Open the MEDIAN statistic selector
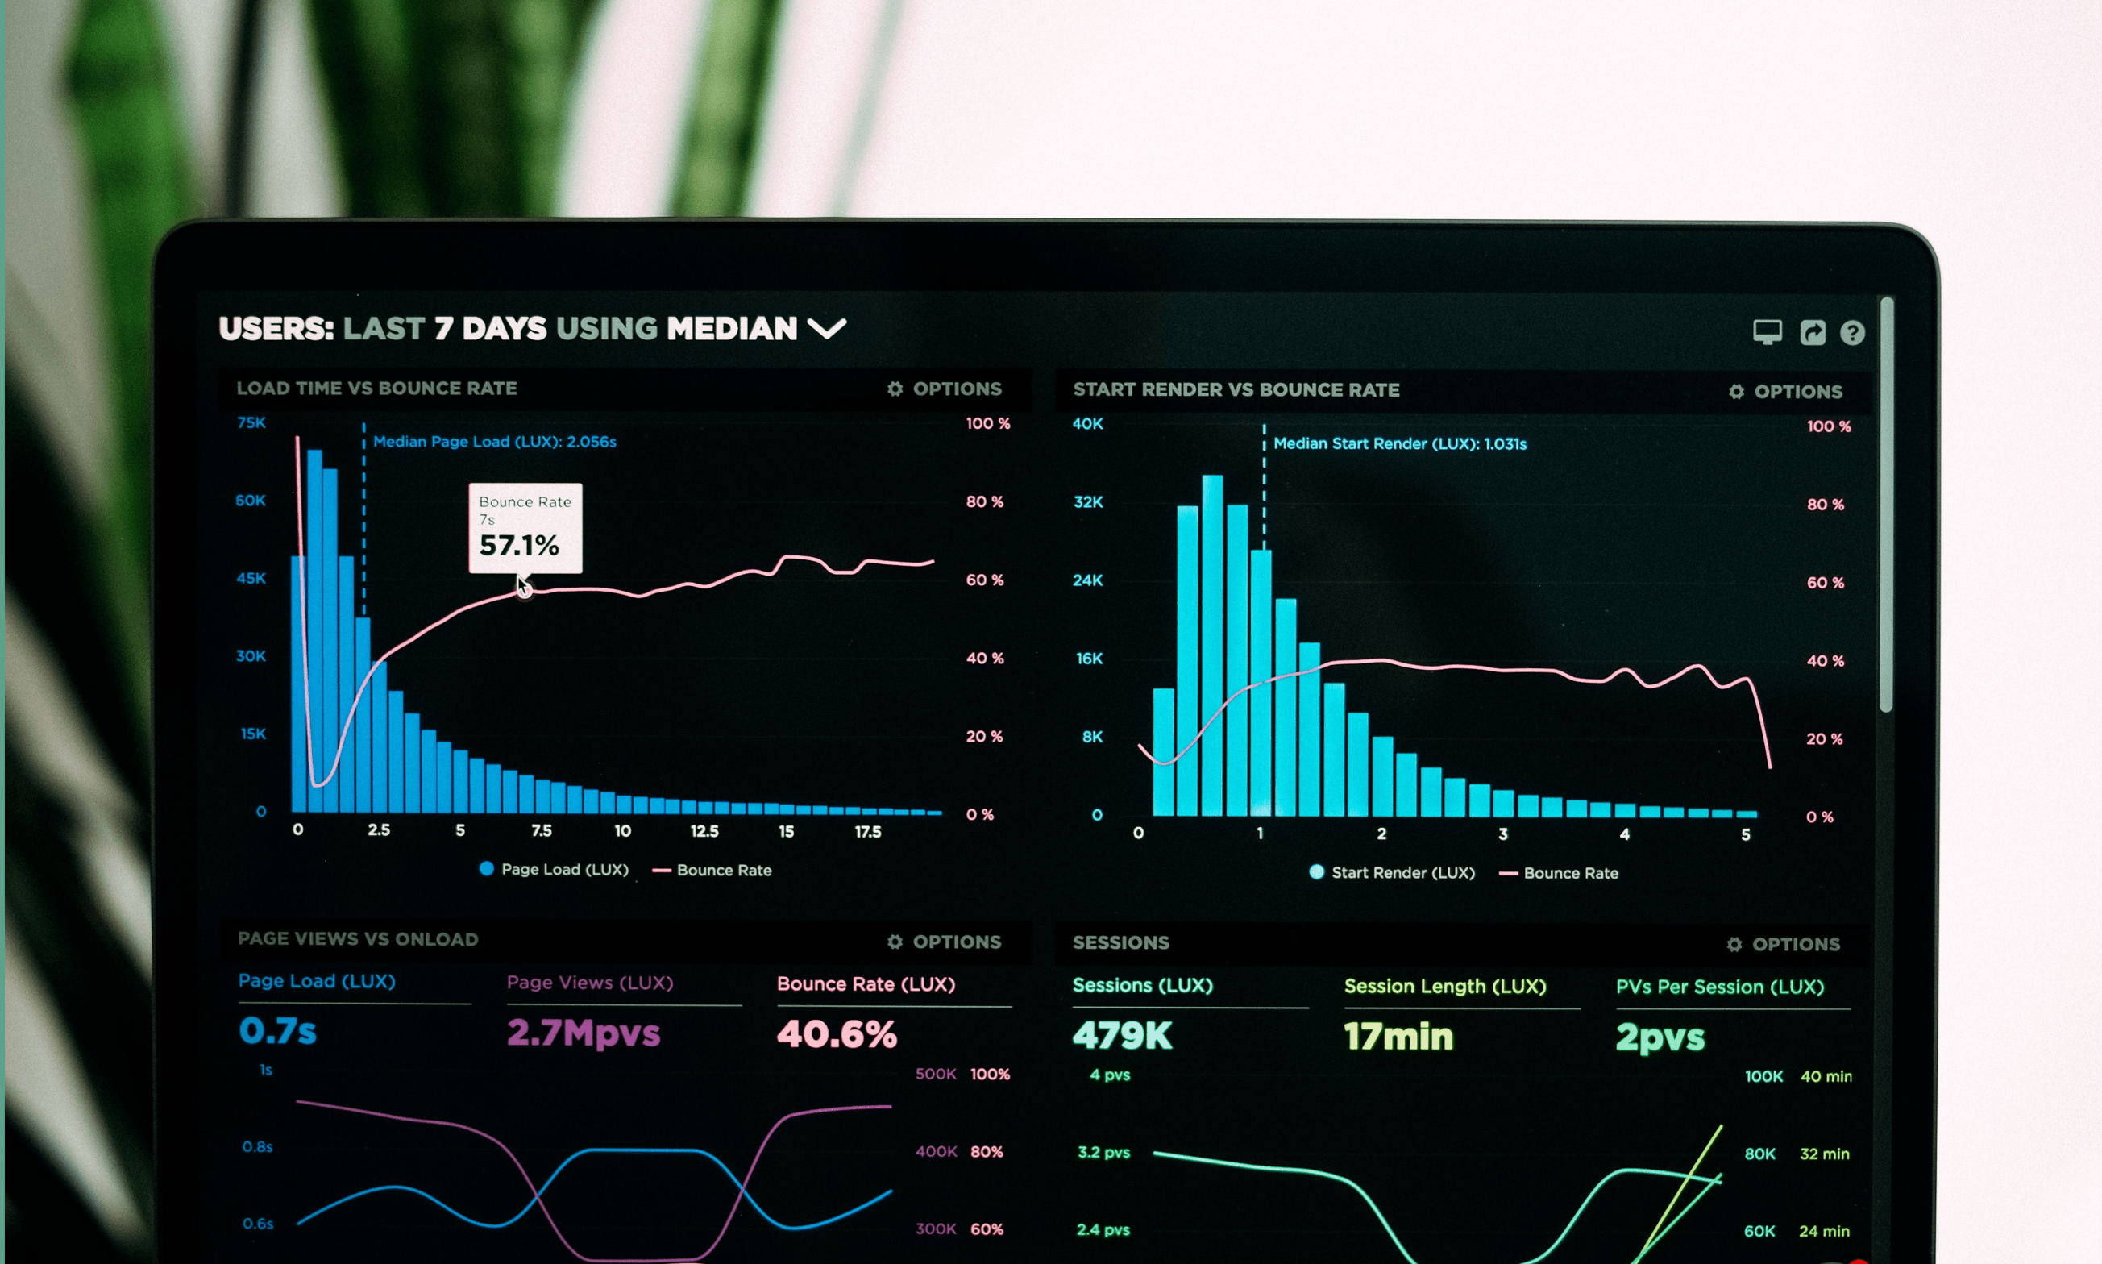The width and height of the screenshot is (2102, 1264). [732, 328]
